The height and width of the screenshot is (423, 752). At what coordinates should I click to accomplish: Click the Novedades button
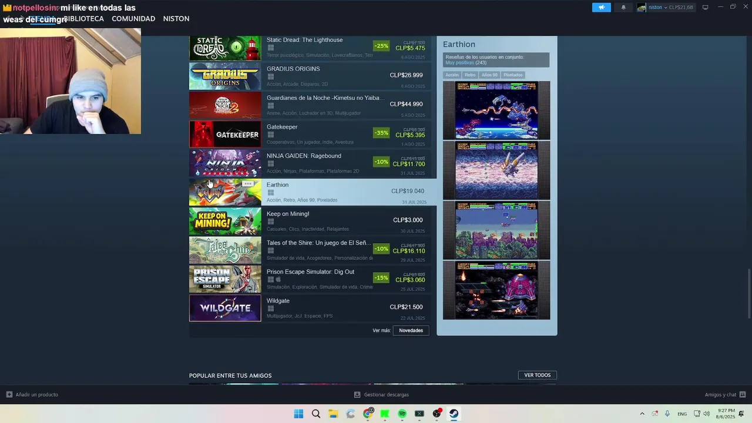coord(411,330)
